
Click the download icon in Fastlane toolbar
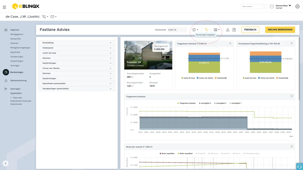pos(228,30)
